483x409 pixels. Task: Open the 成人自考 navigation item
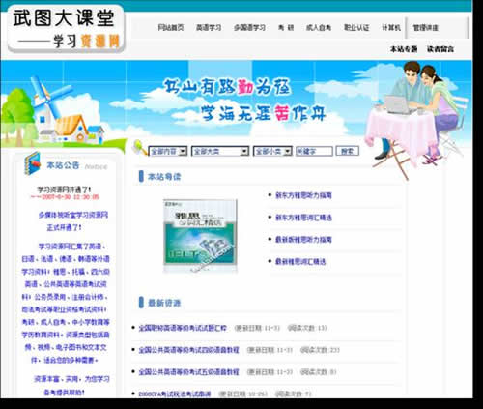click(319, 28)
